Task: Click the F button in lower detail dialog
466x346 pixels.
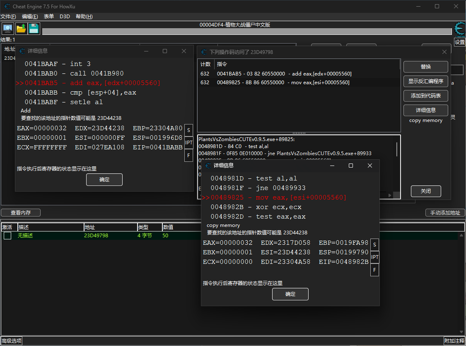Action: pos(374,270)
